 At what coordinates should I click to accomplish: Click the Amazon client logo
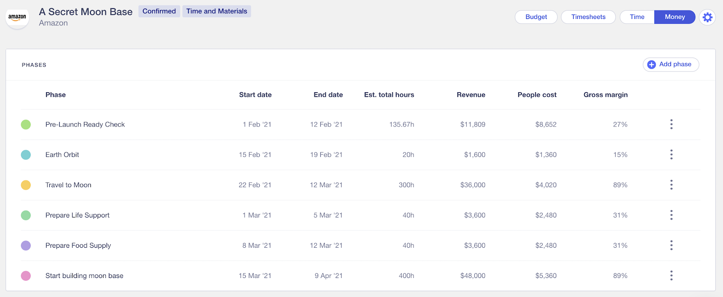17,18
